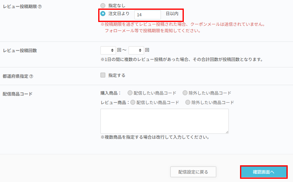This screenshot has width=293, height=182.
Task: Enable the 指定する prefecture checkbox
Action: (x=103, y=75)
